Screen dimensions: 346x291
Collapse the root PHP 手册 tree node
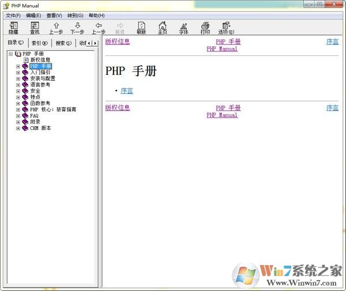pyautogui.click(x=10, y=54)
